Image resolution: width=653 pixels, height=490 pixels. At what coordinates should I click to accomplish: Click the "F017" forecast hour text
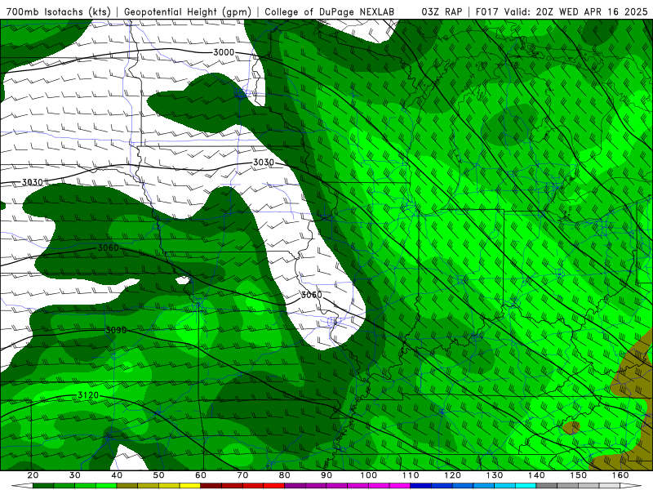tap(486, 12)
